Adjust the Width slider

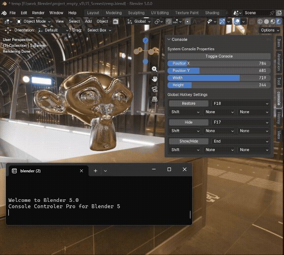(219, 78)
